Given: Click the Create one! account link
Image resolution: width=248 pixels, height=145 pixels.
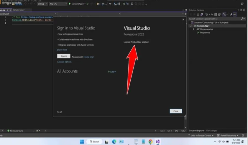Looking at the screenshot, I should [88, 57].
